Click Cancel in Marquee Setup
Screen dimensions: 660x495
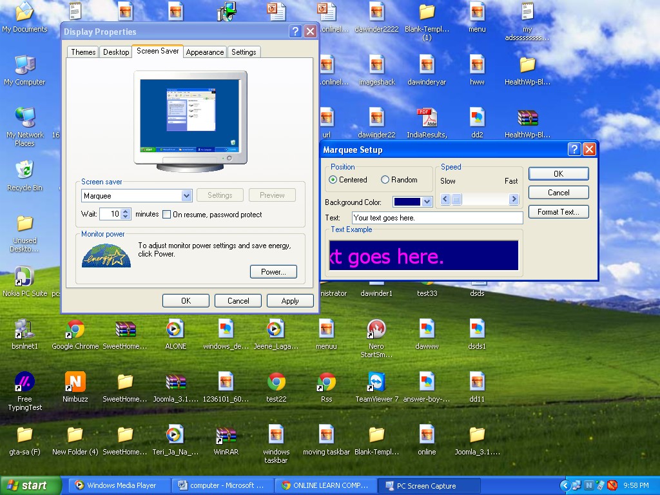(558, 192)
